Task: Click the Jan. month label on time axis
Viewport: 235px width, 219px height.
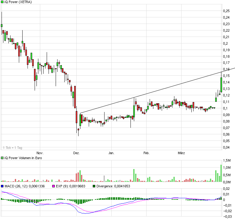Action: tap(111, 153)
